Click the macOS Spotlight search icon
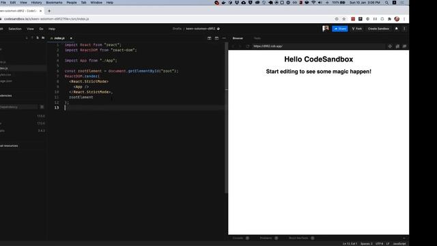The width and height of the screenshot is (437, 246). pos(386,3)
